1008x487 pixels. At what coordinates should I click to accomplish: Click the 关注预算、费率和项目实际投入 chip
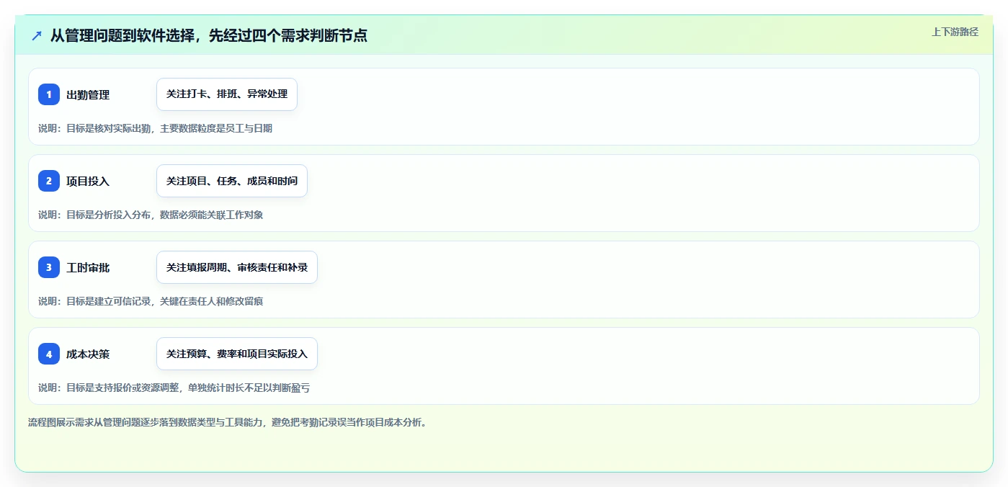237,354
